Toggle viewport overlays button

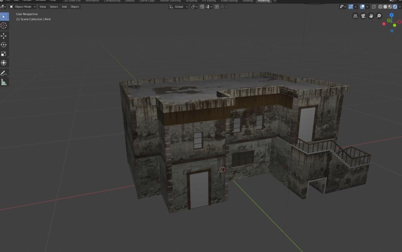click(362, 7)
